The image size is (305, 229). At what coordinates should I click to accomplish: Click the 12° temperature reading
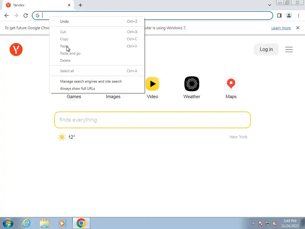(71, 137)
